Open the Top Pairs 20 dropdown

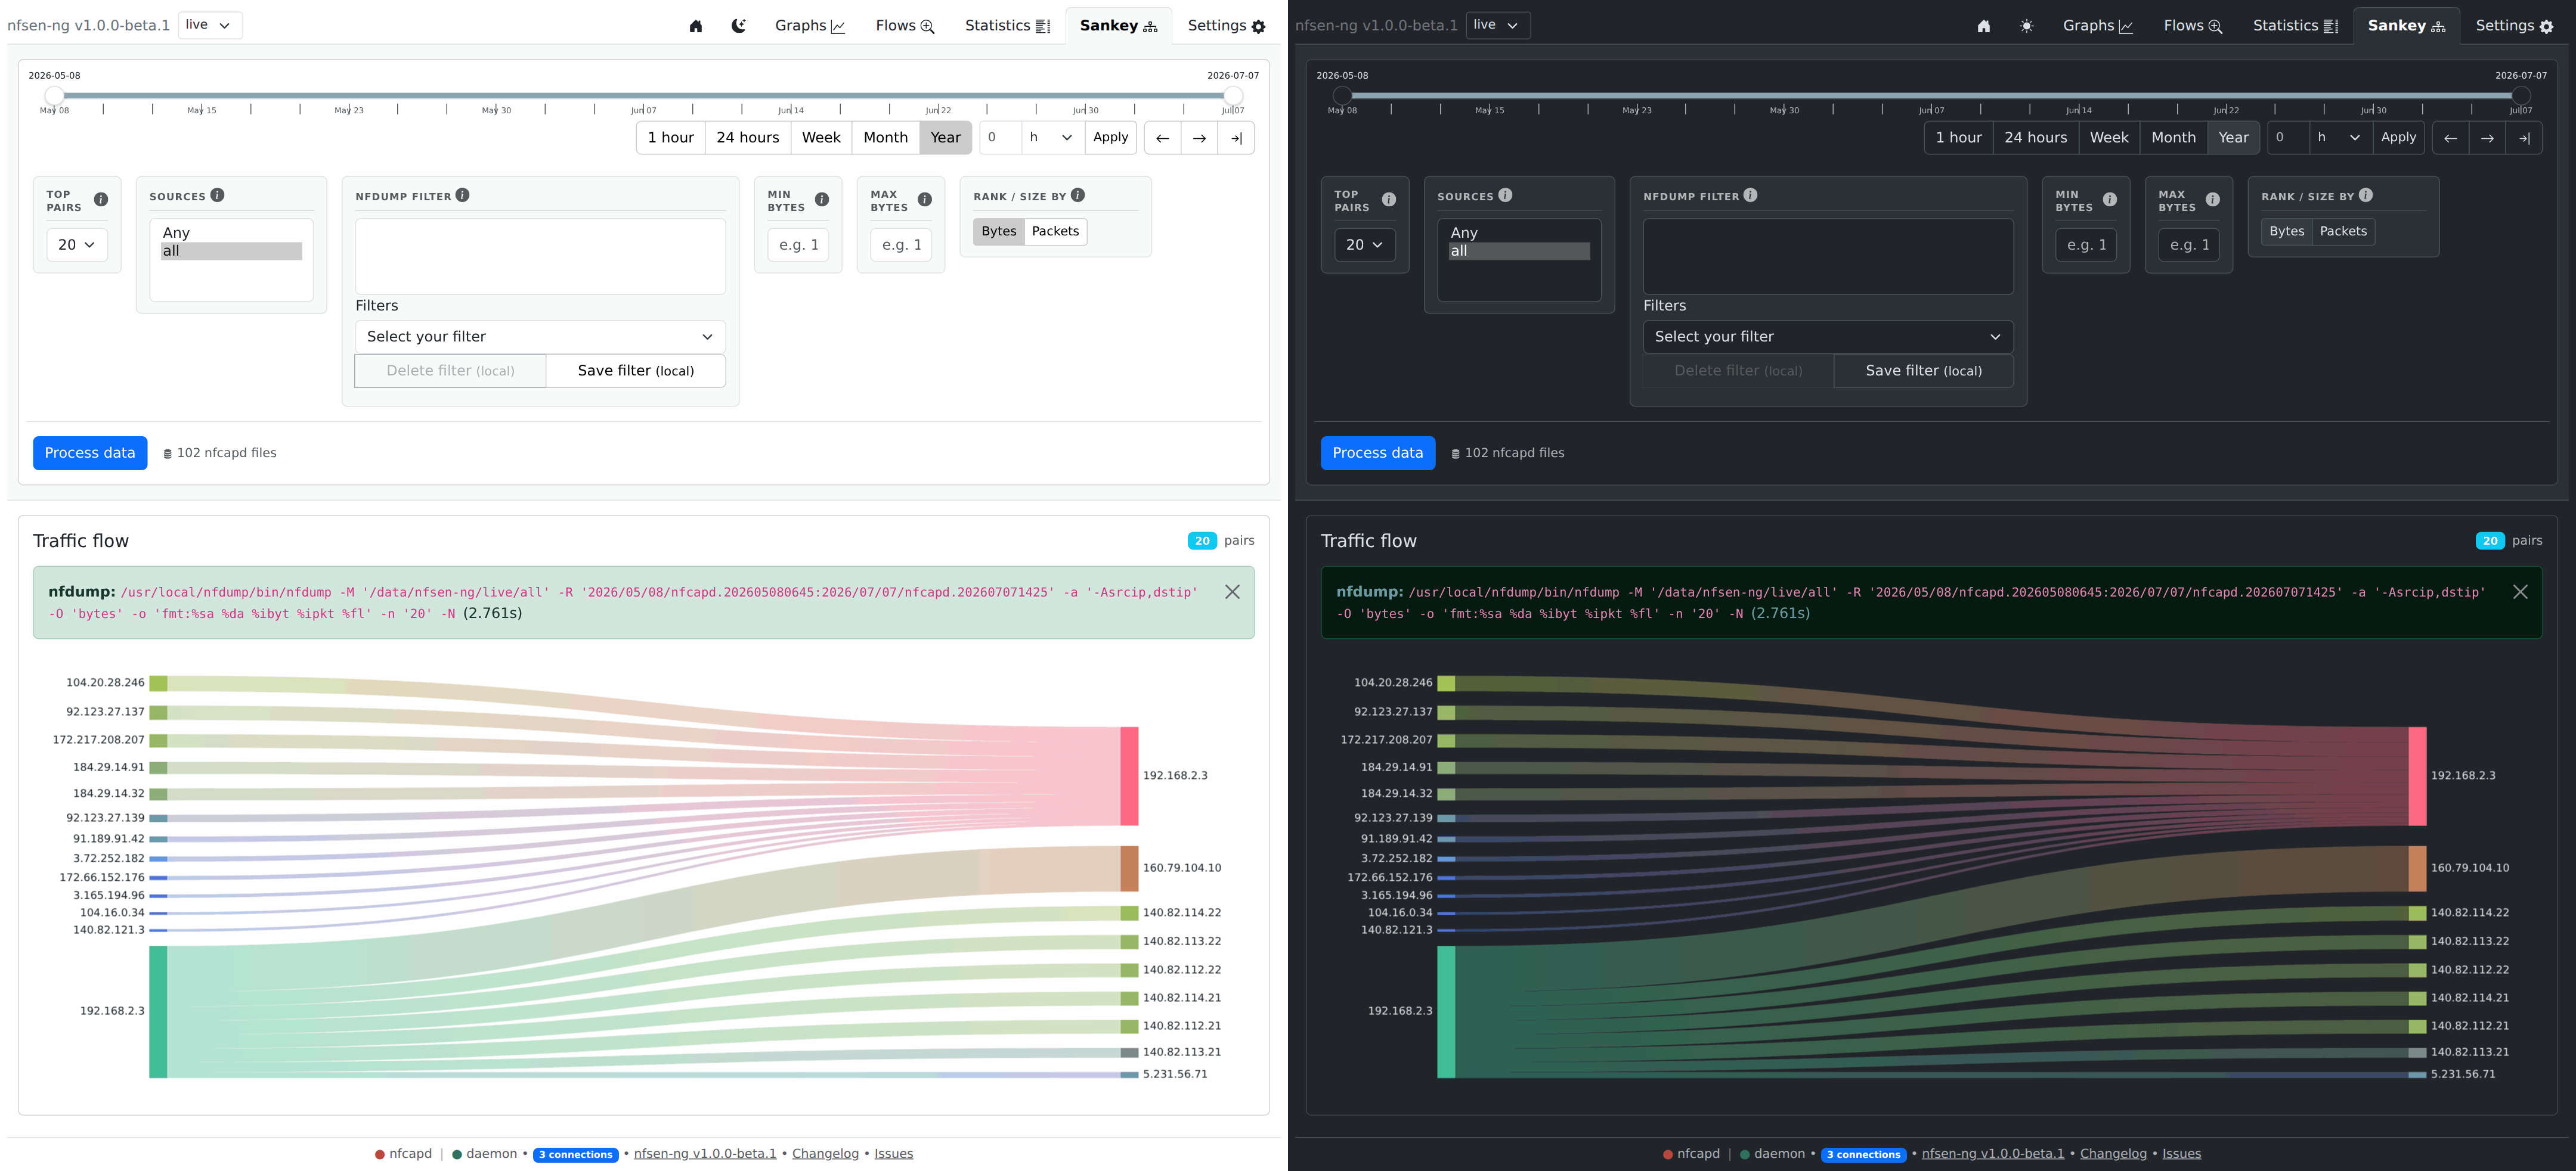tap(77, 245)
